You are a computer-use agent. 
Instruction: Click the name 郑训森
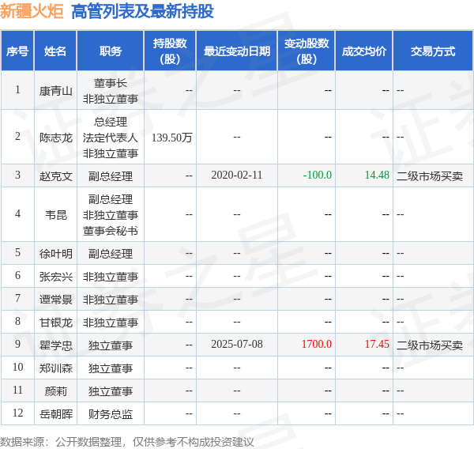(x=55, y=368)
